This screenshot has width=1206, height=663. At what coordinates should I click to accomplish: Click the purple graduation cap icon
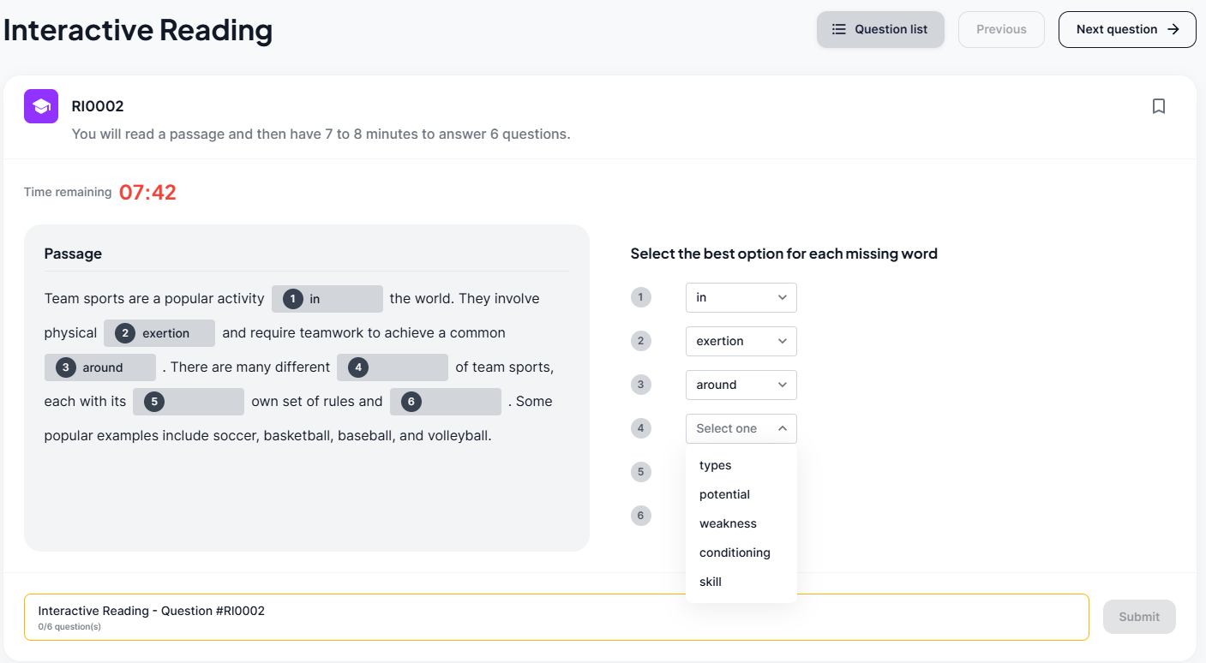[41, 106]
